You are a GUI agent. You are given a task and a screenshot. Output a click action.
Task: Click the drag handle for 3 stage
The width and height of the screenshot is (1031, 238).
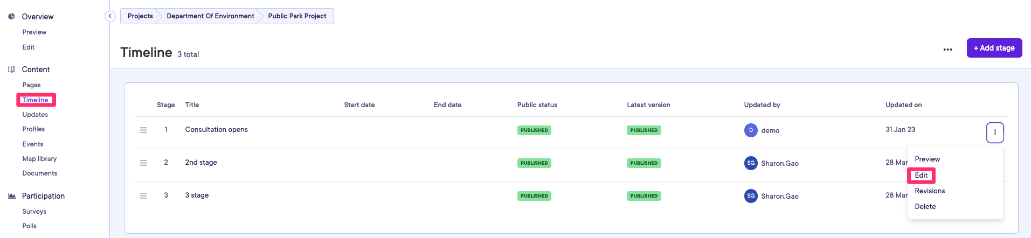(143, 196)
